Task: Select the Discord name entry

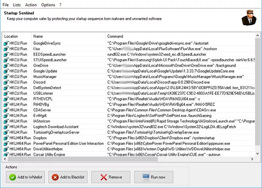Action: tap(39, 82)
